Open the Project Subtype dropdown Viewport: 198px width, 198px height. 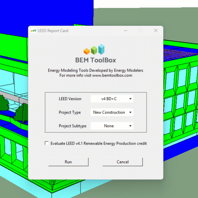[x=112, y=126]
